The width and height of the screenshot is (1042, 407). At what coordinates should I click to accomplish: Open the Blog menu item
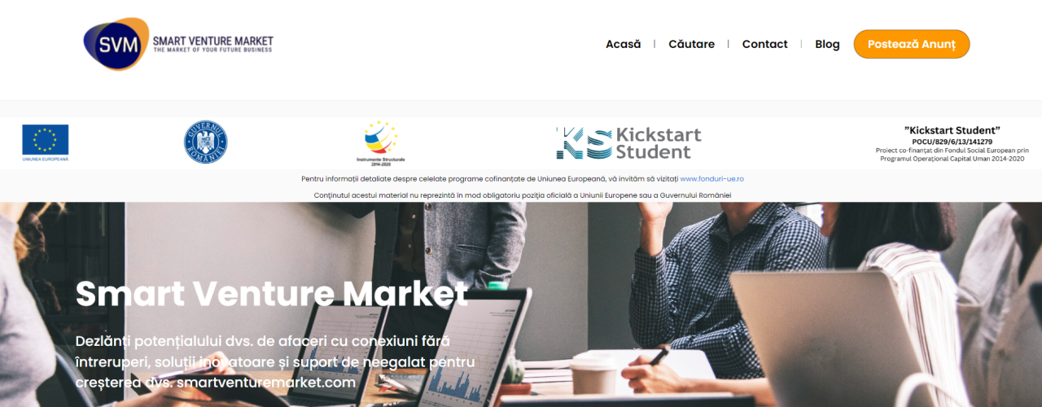click(x=827, y=44)
